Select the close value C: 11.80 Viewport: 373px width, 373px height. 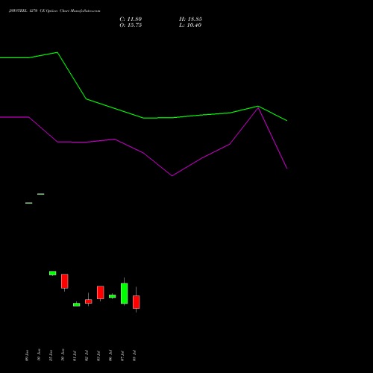pos(131,19)
